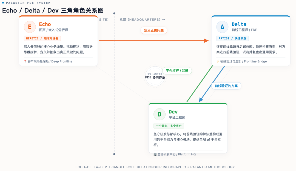
Task: Click the subtitle 回声 / 嵌入式分析师
Action: (54, 30)
